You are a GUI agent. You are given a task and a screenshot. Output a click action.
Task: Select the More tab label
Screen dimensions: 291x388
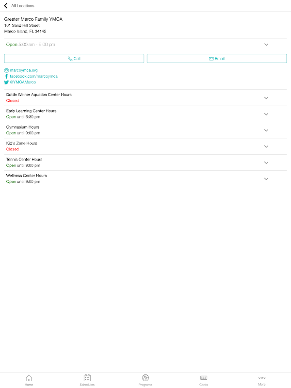coord(262,385)
